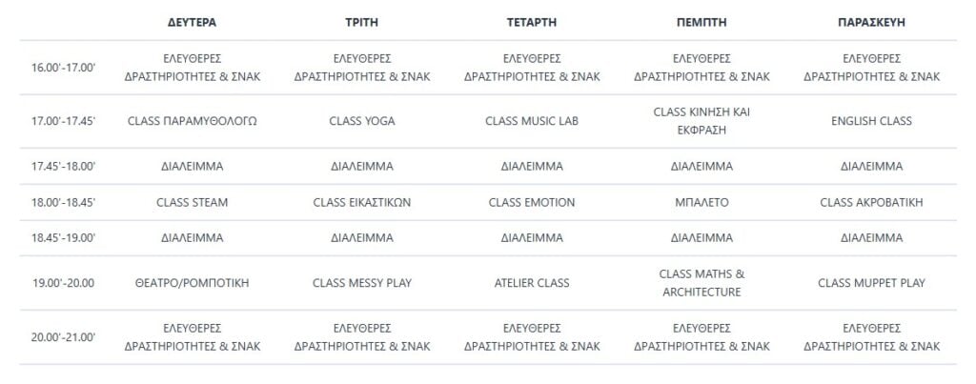Click the CLASS STEAM cell
This screenshot has width=976, height=384.
point(192,202)
